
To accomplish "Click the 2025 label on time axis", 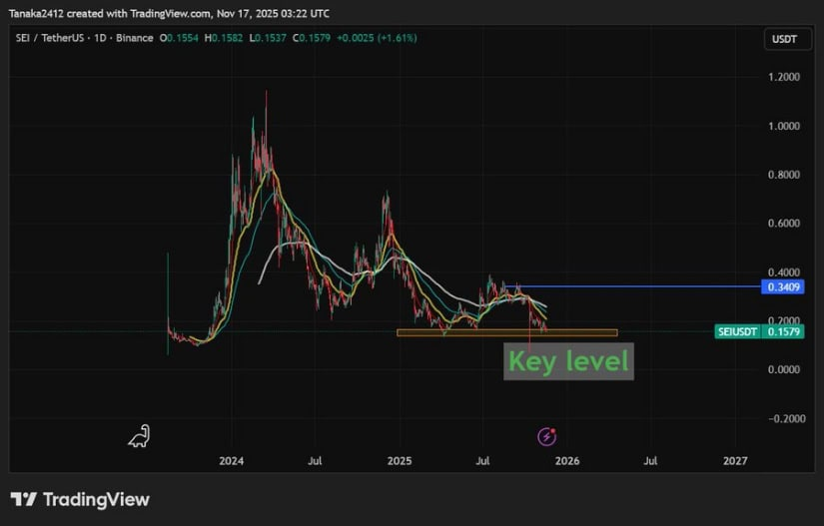I will (x=400, y=461).
